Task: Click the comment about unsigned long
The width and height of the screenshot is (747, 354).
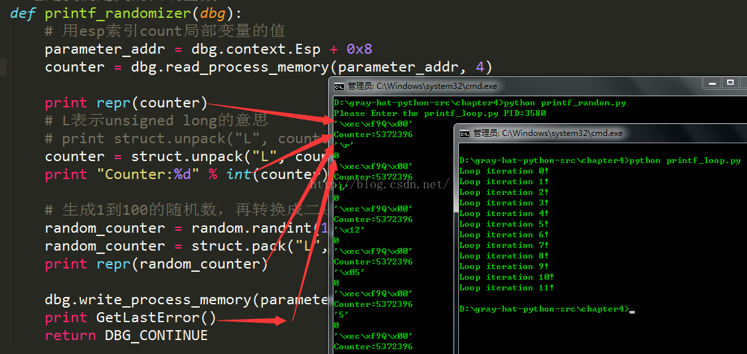Action: pyautogui.click(x=156, y=121)
